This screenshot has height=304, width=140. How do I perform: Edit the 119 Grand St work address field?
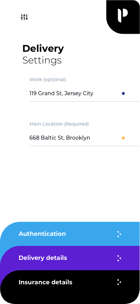(x=84, y=94)
